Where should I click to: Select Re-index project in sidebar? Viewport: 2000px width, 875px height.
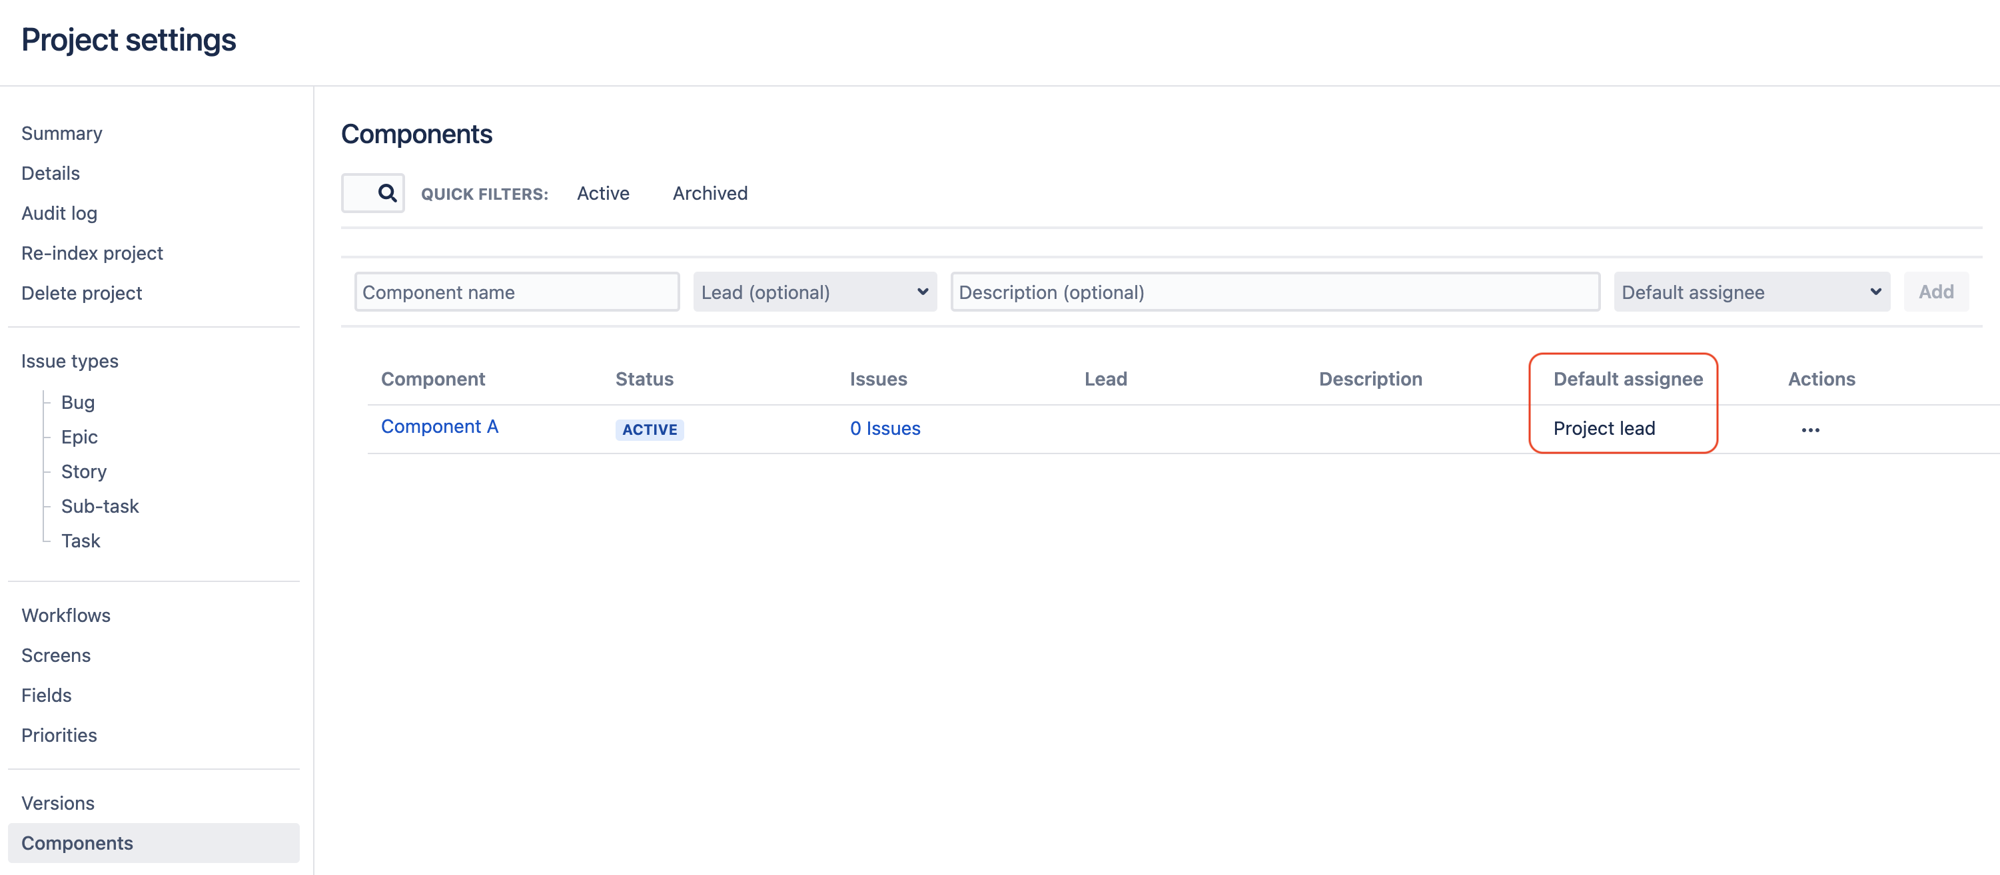pyautogui.click(x=92, y=253)
